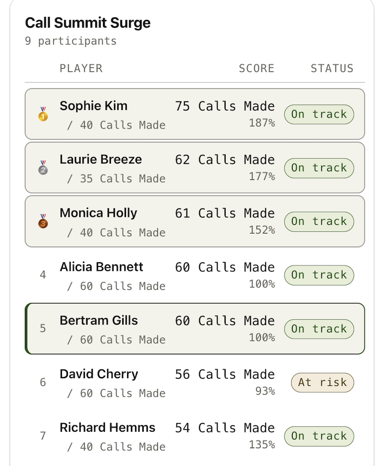Viewport: 382px width, 466px height.
Task: Click the PLAYER column header
Action: [x=81, y=68]
